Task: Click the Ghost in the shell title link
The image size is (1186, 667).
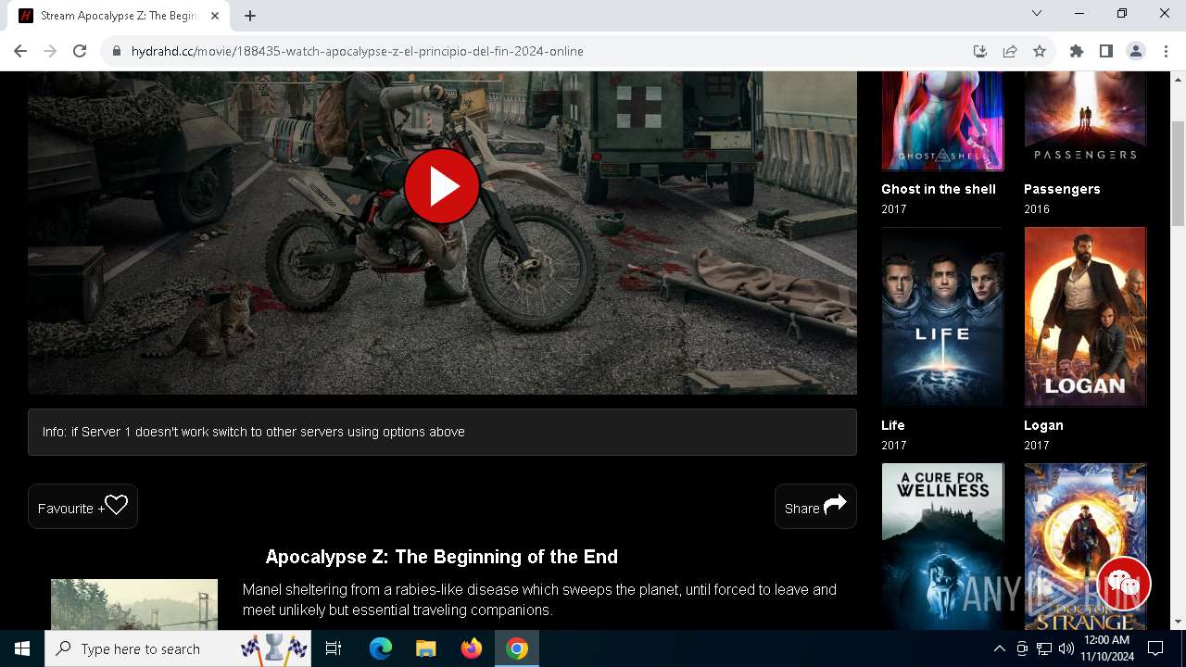Action: (939, 189)
